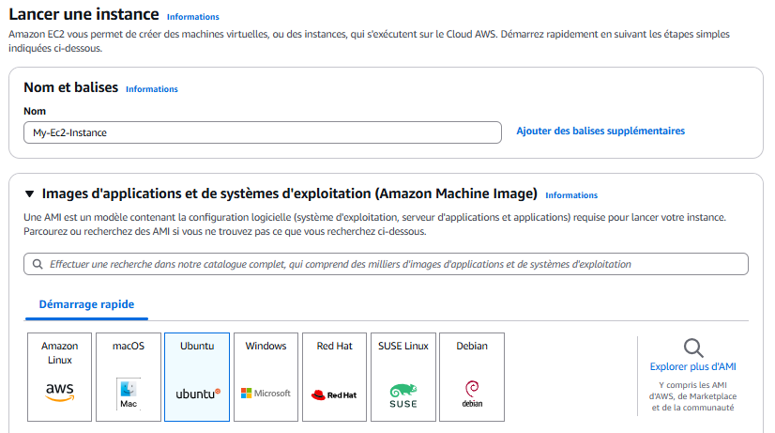This screenshot has width=775, height=433.
Task: Click the Images d'applications section heading
Action: 289,193
